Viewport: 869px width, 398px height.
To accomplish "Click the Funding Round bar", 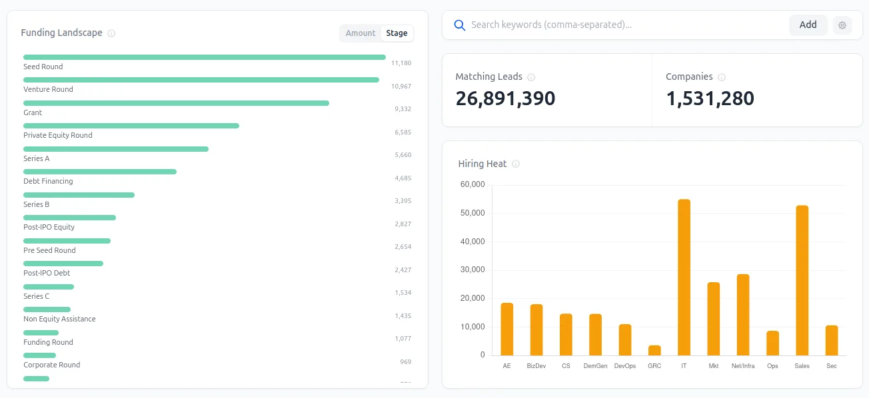I will point(41,333).
